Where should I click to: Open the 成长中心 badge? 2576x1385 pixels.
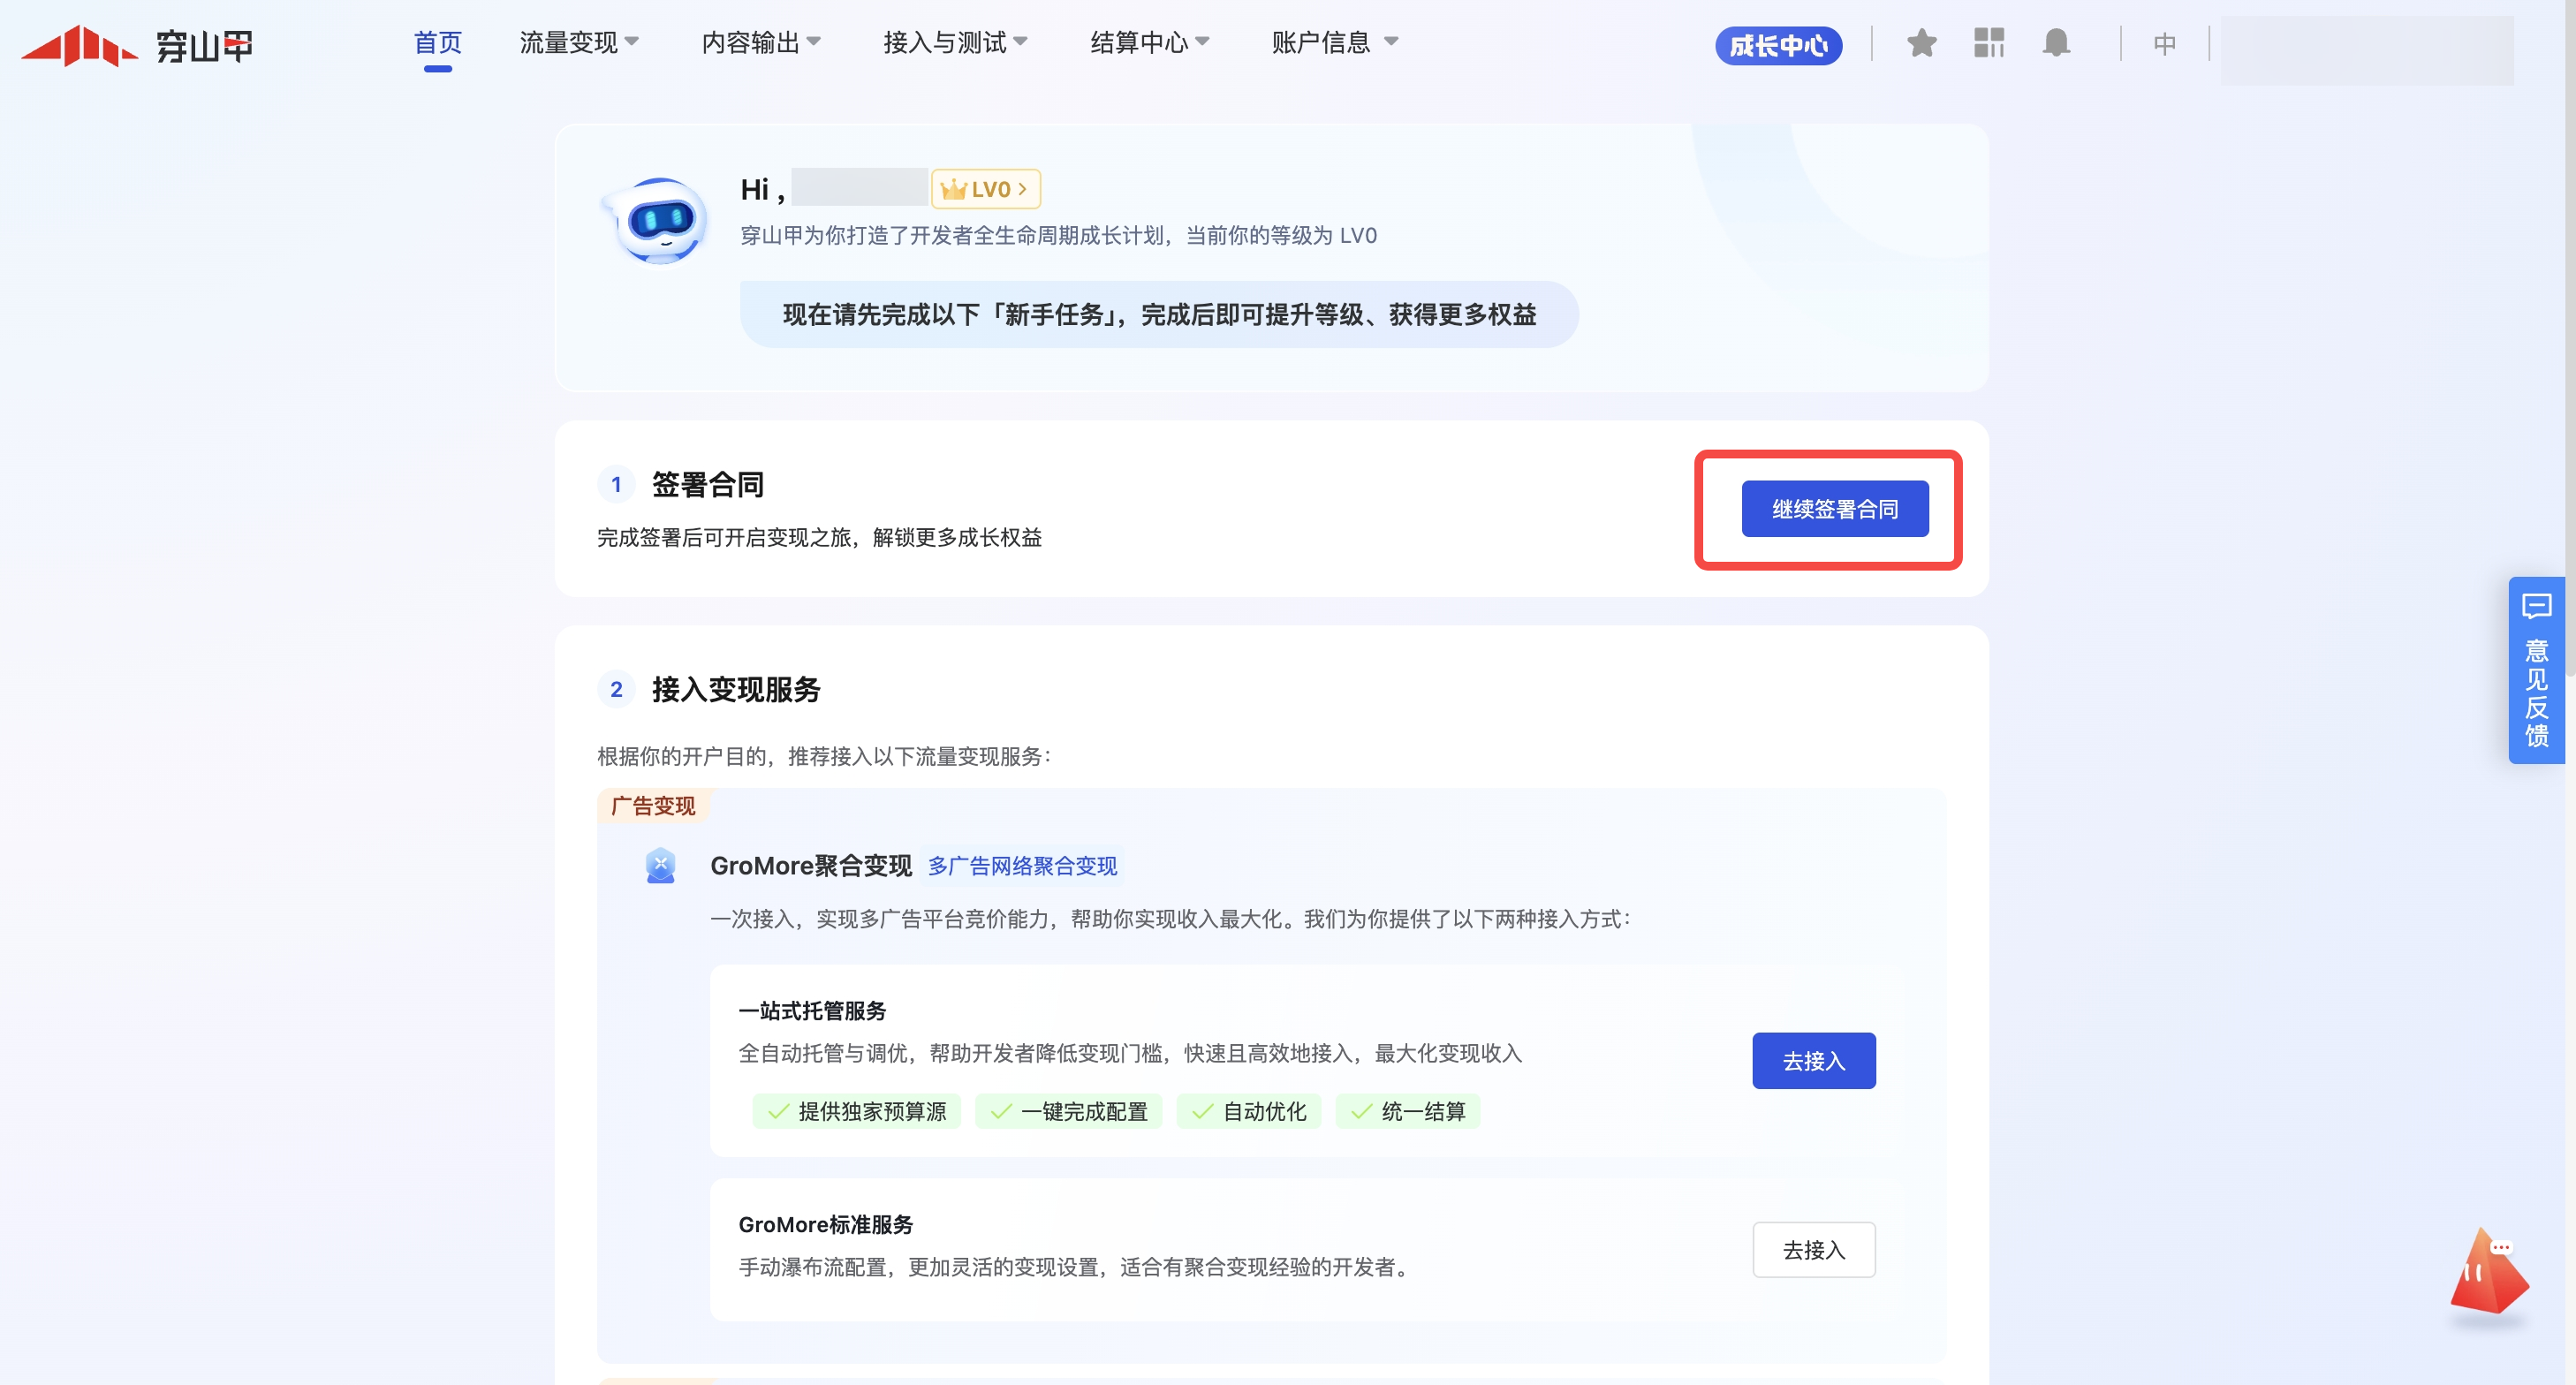(1778, 45)
